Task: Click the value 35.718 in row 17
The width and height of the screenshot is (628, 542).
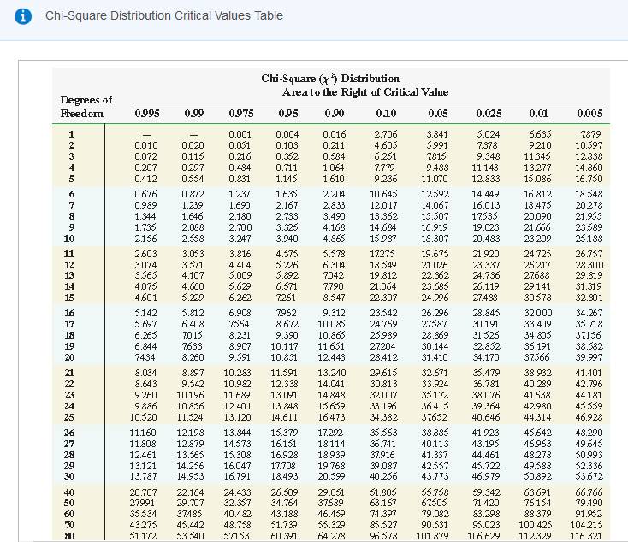Action: point(589,324)
